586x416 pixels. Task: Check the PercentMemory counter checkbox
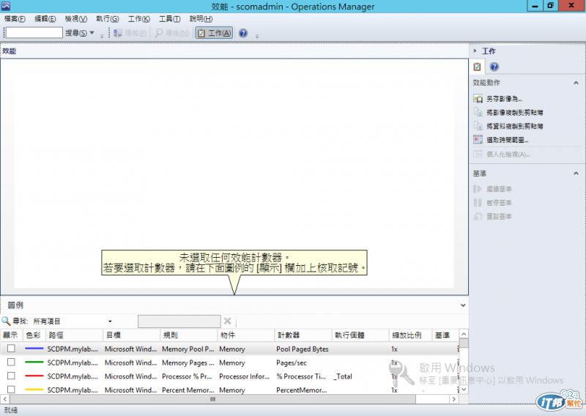pyautogui.click(x=11, y=390)
